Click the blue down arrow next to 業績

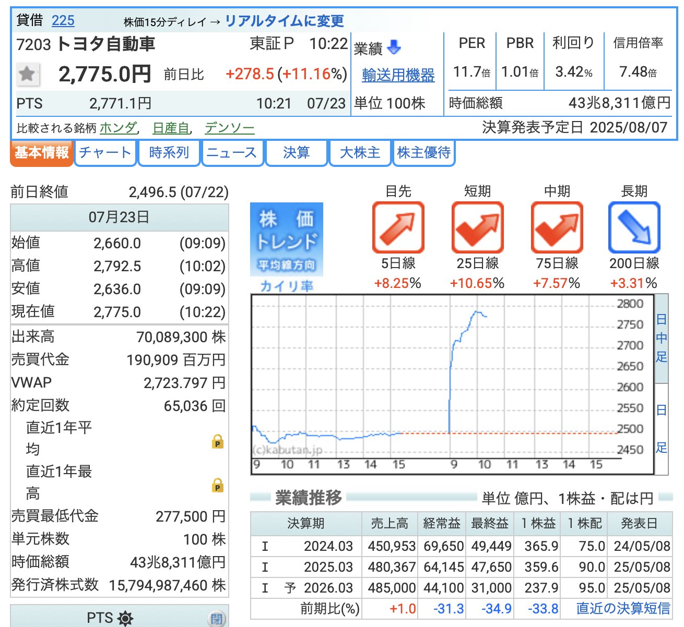coord(394,47)
